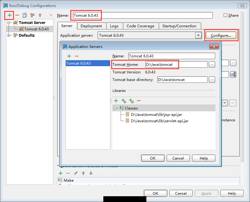Add library with plus in Libraries toolbar
The height and width of the screenshot is (202, 250).
[x=116, y=101]
